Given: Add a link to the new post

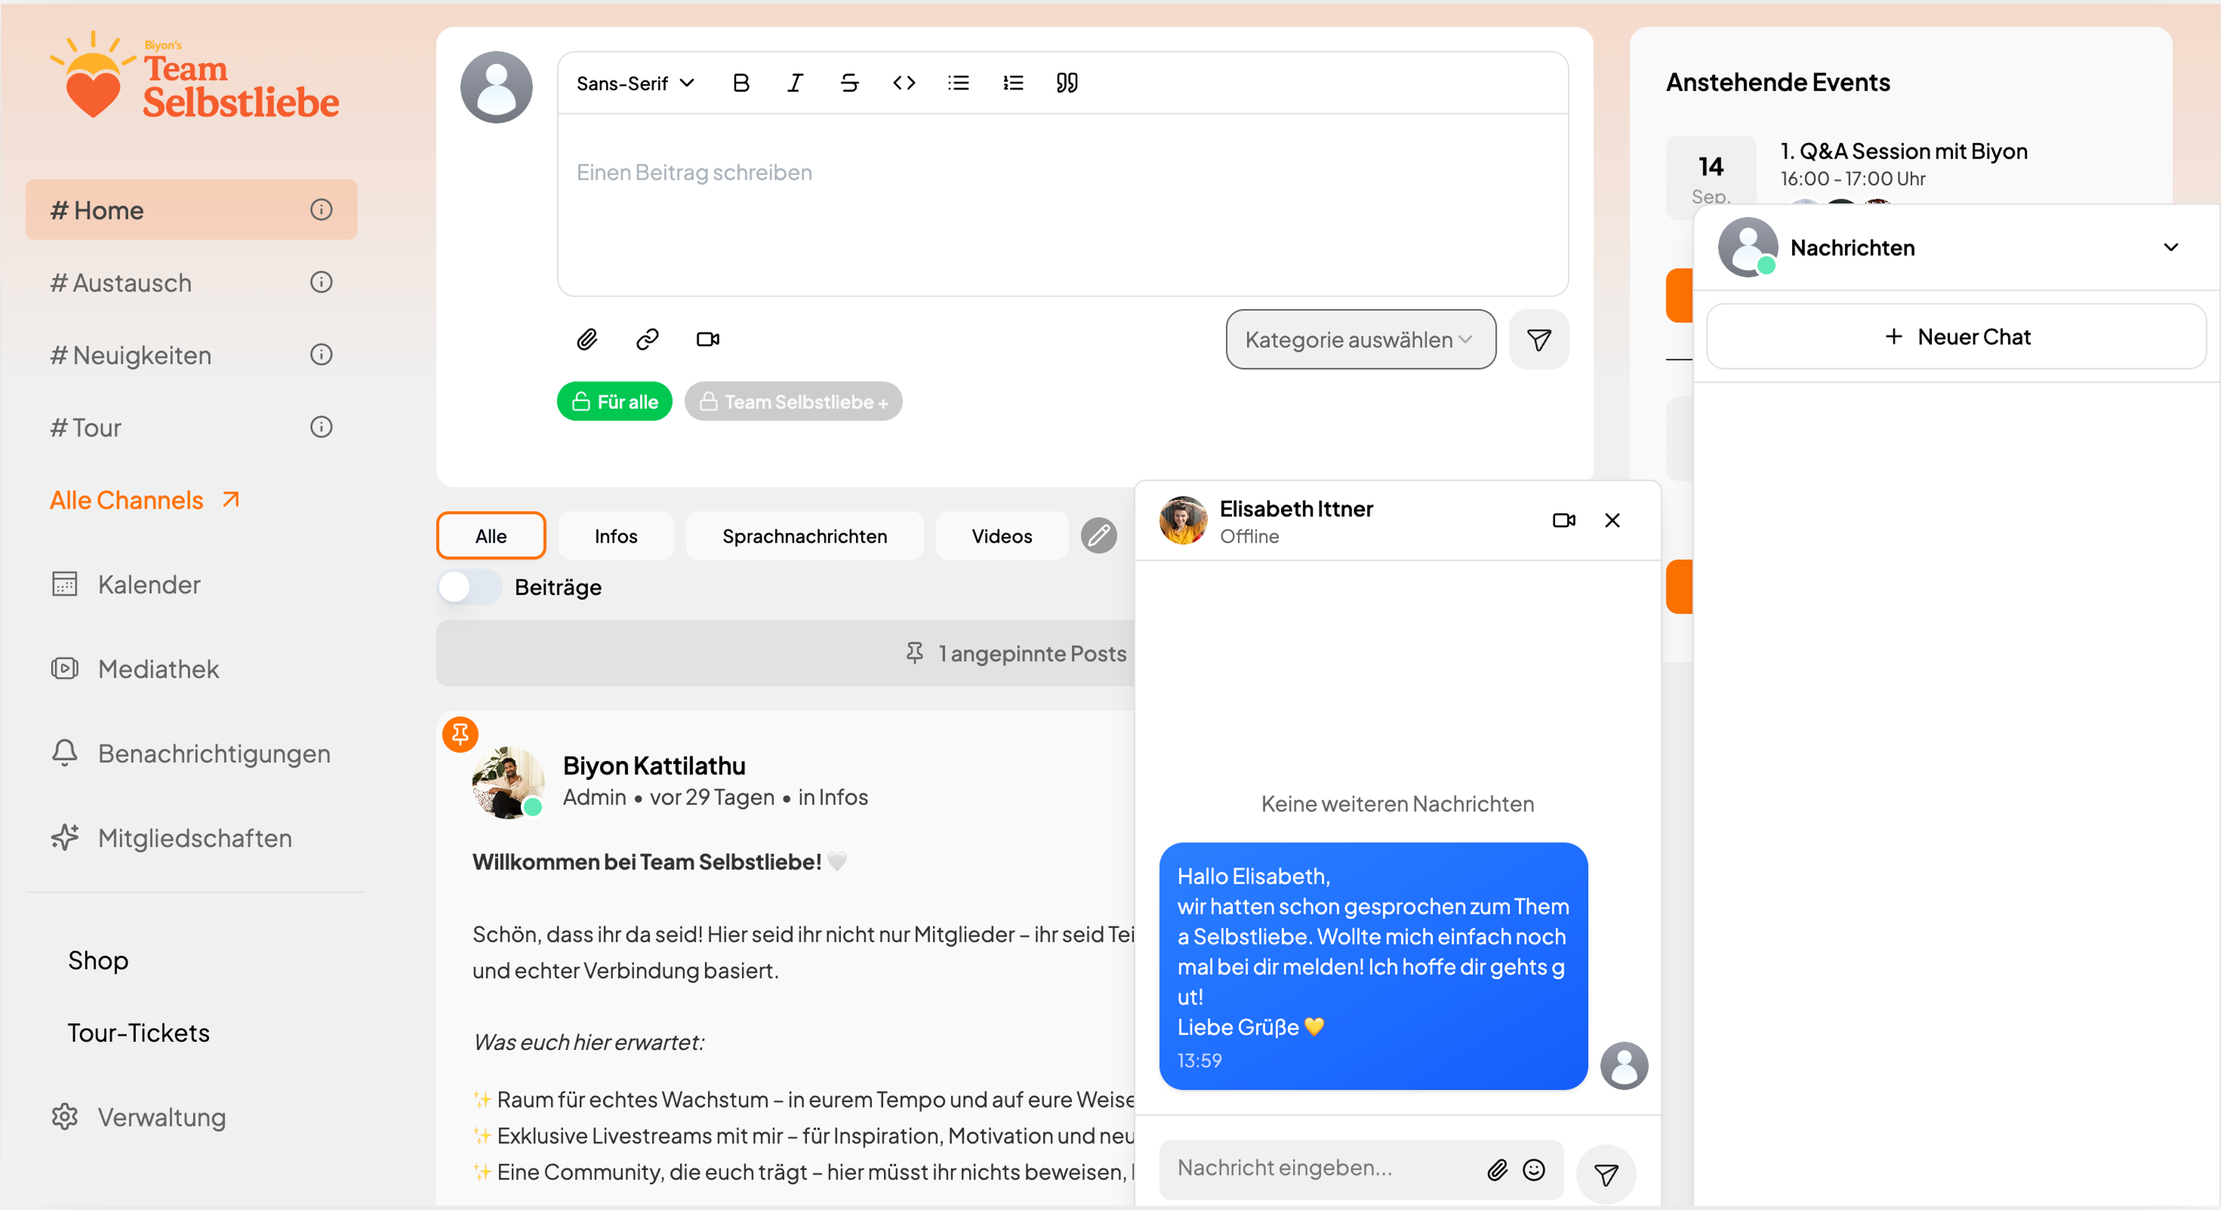Looking at the screenshot, I should coord(647,339).
